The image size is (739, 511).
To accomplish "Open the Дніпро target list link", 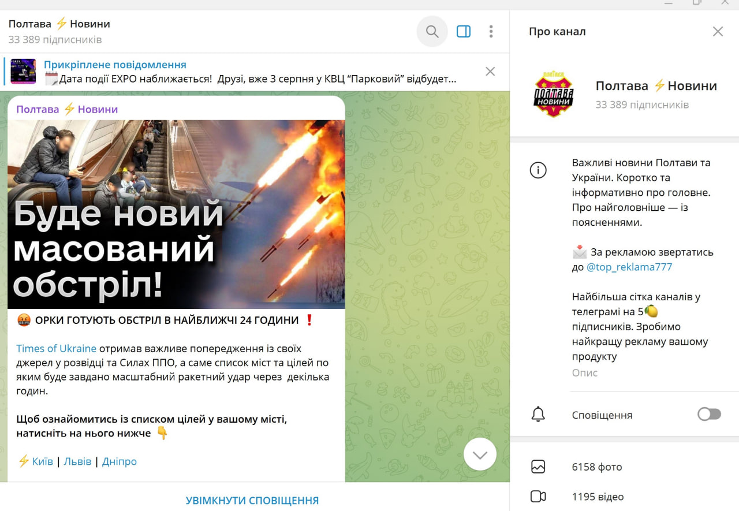I will [120, 461].
